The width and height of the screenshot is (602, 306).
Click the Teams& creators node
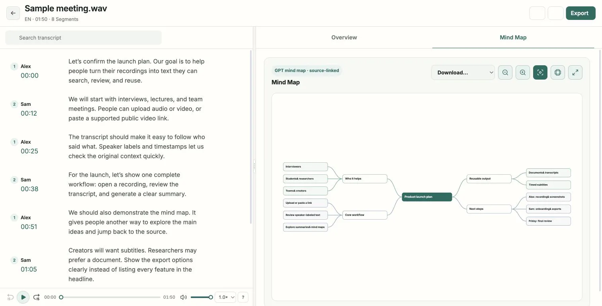pyautogui.click(x=305, y=191)
